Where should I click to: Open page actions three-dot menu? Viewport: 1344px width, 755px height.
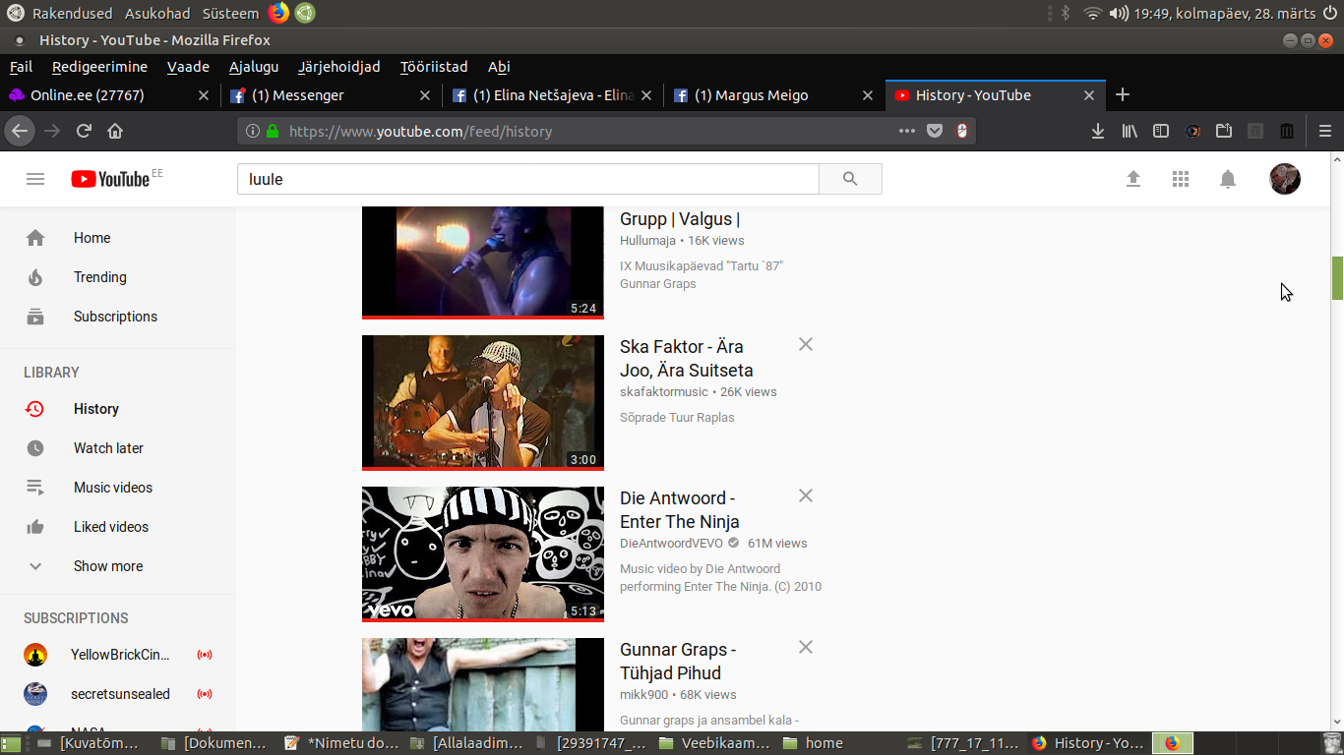(907, 131)
